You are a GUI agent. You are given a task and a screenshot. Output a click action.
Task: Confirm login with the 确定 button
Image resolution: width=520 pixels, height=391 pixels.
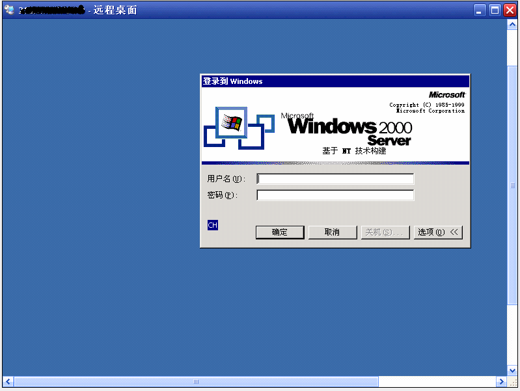[x=280, y=232]
